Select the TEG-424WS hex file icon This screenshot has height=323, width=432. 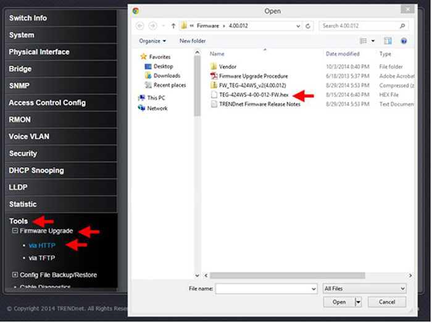coord(214,95)
